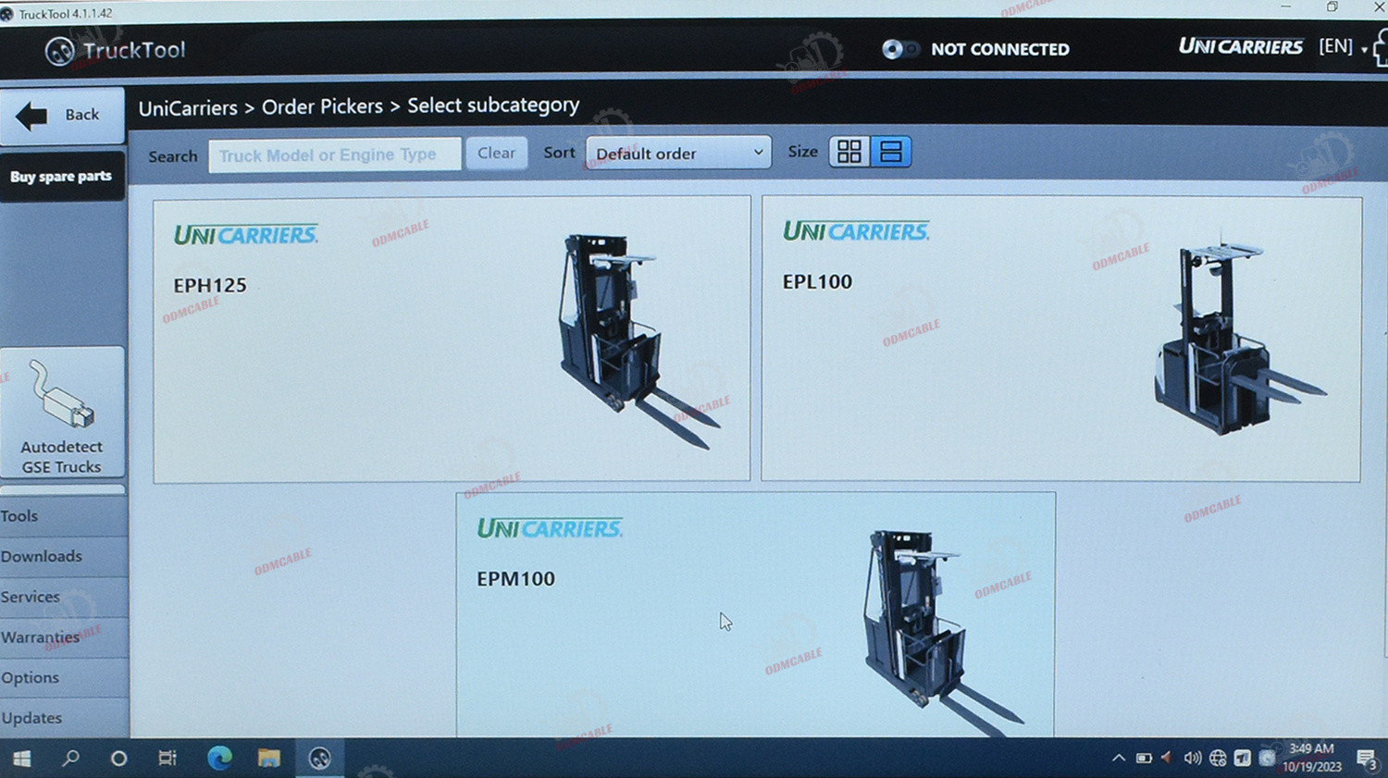Viewport: 1388px width, 778px height.
Task: Open the [EN] language dropdown
Action: pos(1343,47)
